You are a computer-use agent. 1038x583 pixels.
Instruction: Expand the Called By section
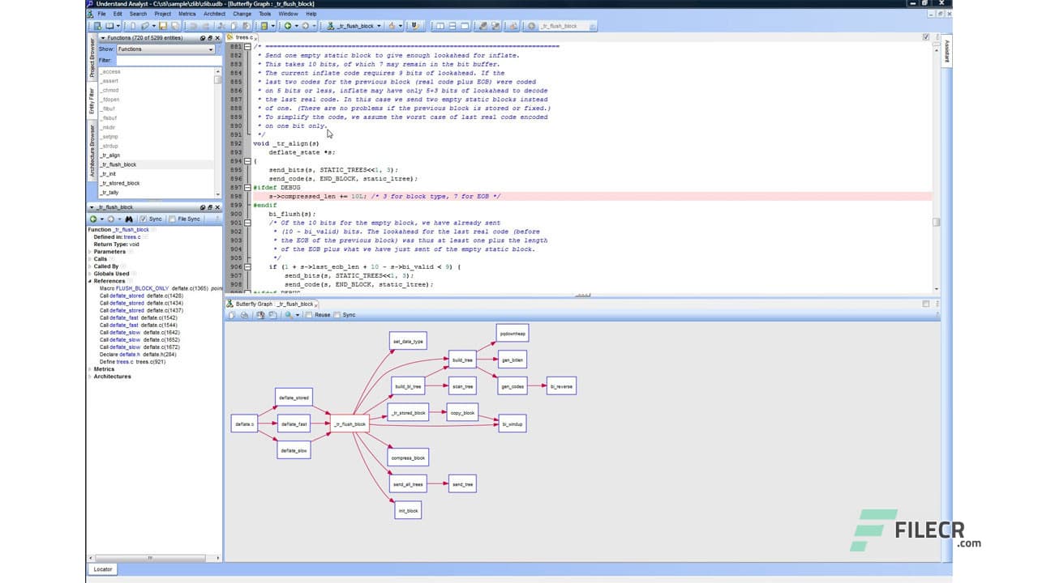click(89, 266)
